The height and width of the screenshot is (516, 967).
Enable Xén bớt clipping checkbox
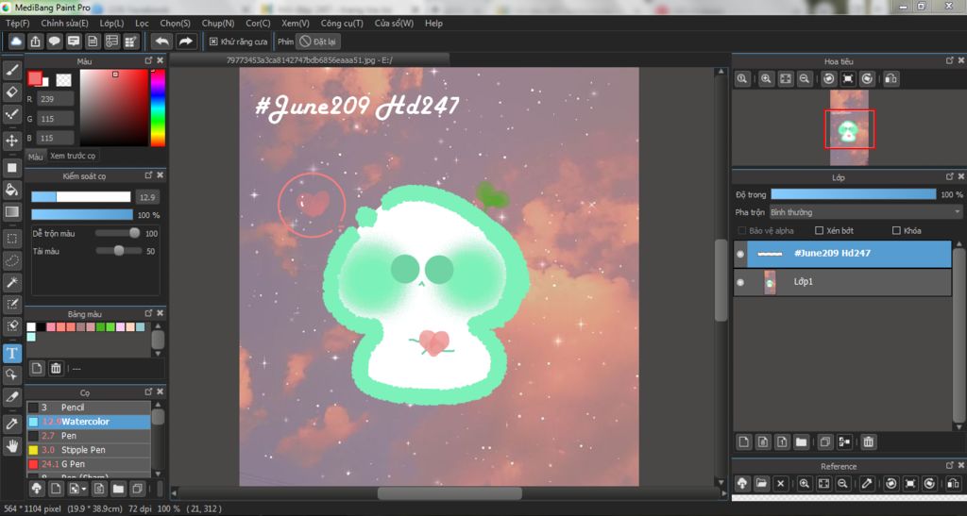819,230
